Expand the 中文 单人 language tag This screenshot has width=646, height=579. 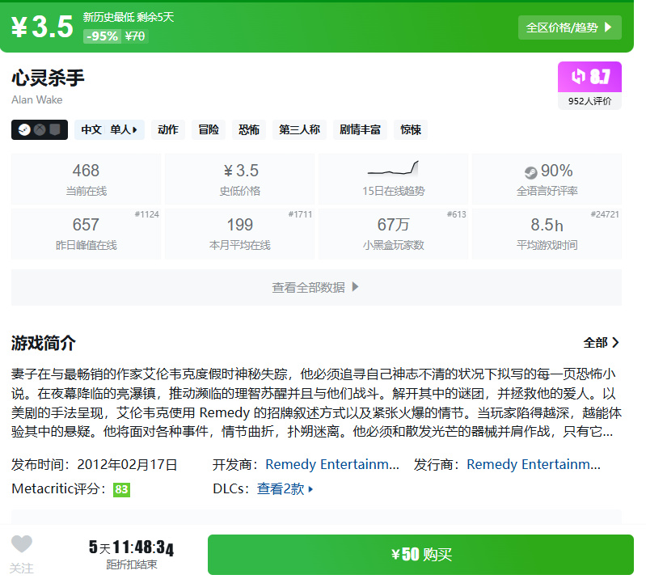(109, 130)
